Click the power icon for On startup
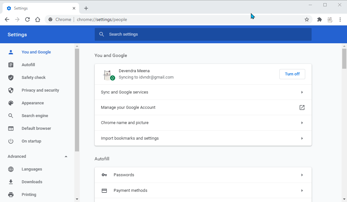Image resolution: width=347 pixels, height=202 pixels. [11, 141]
